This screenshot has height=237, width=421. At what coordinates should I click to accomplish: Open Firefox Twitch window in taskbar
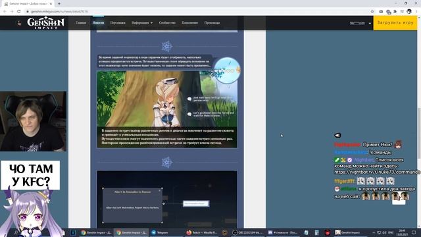coord(201,232)
